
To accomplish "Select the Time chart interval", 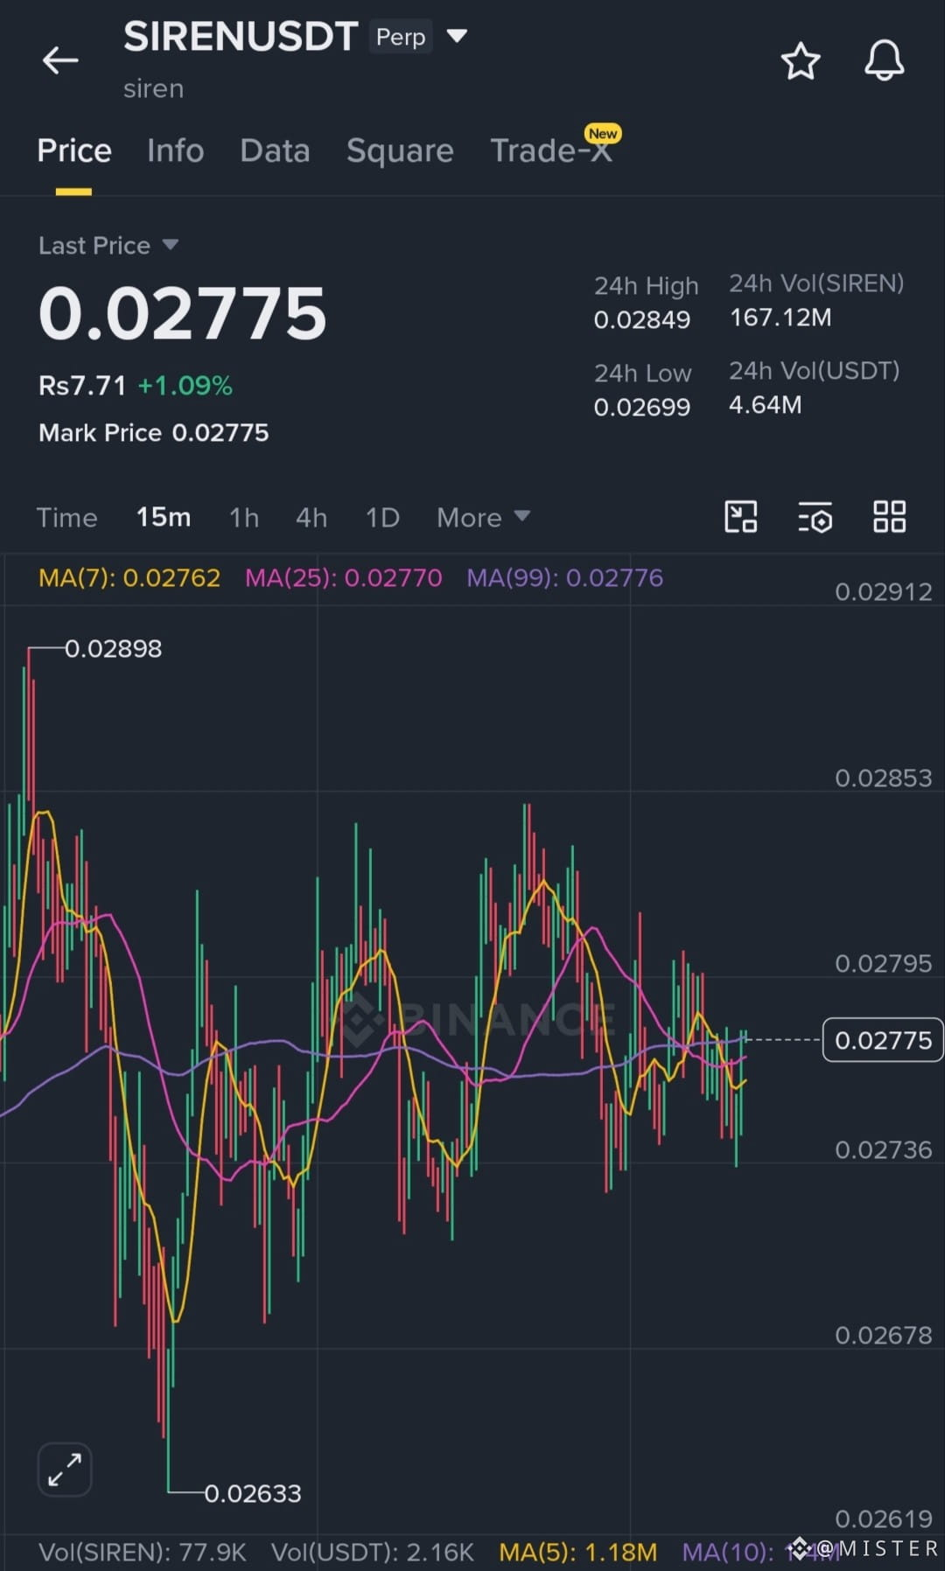I will (x=66, y=517).
